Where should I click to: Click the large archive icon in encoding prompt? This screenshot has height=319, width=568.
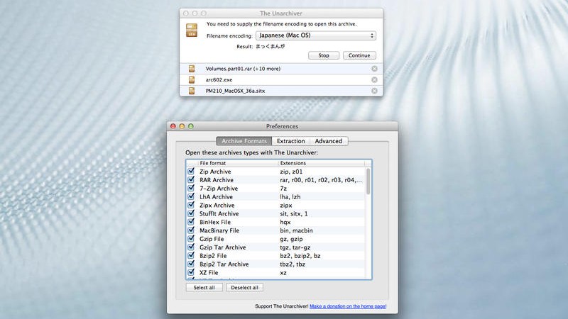192,30
